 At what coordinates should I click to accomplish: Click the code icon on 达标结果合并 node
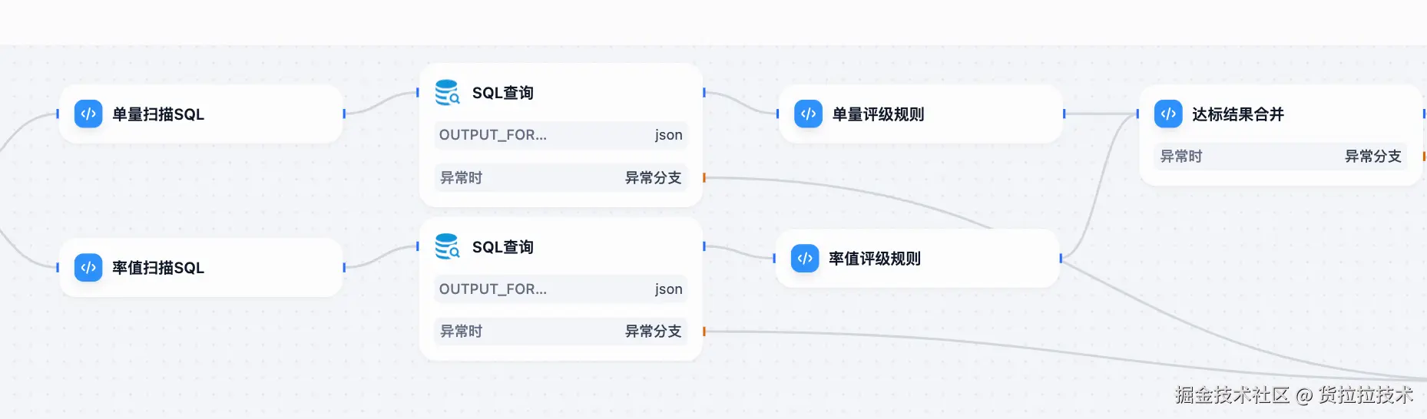[x=1168, y=114]
